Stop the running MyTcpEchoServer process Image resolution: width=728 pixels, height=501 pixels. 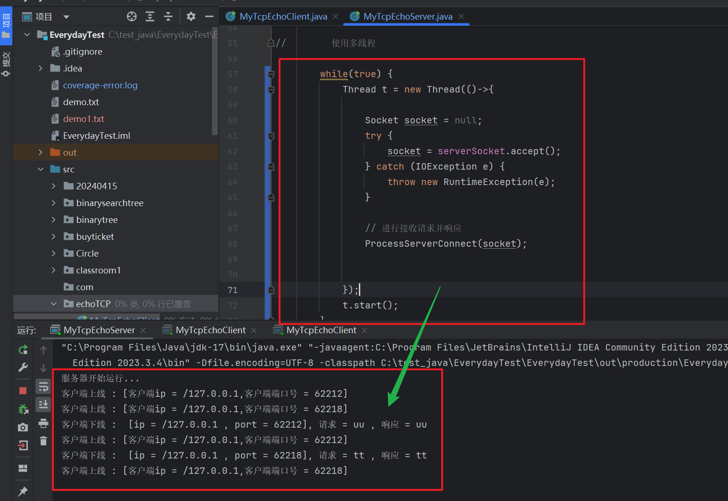pos(23,390)
